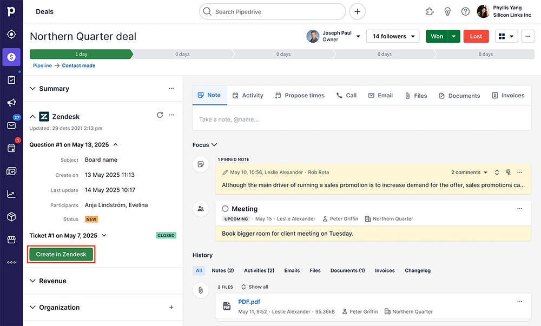Switch to the Files tab
The image size is (541, 326).
(x=415, y=96)
